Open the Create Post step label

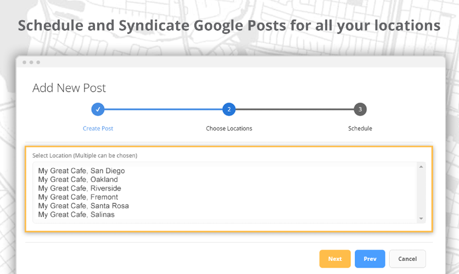[x=98, y=129]
